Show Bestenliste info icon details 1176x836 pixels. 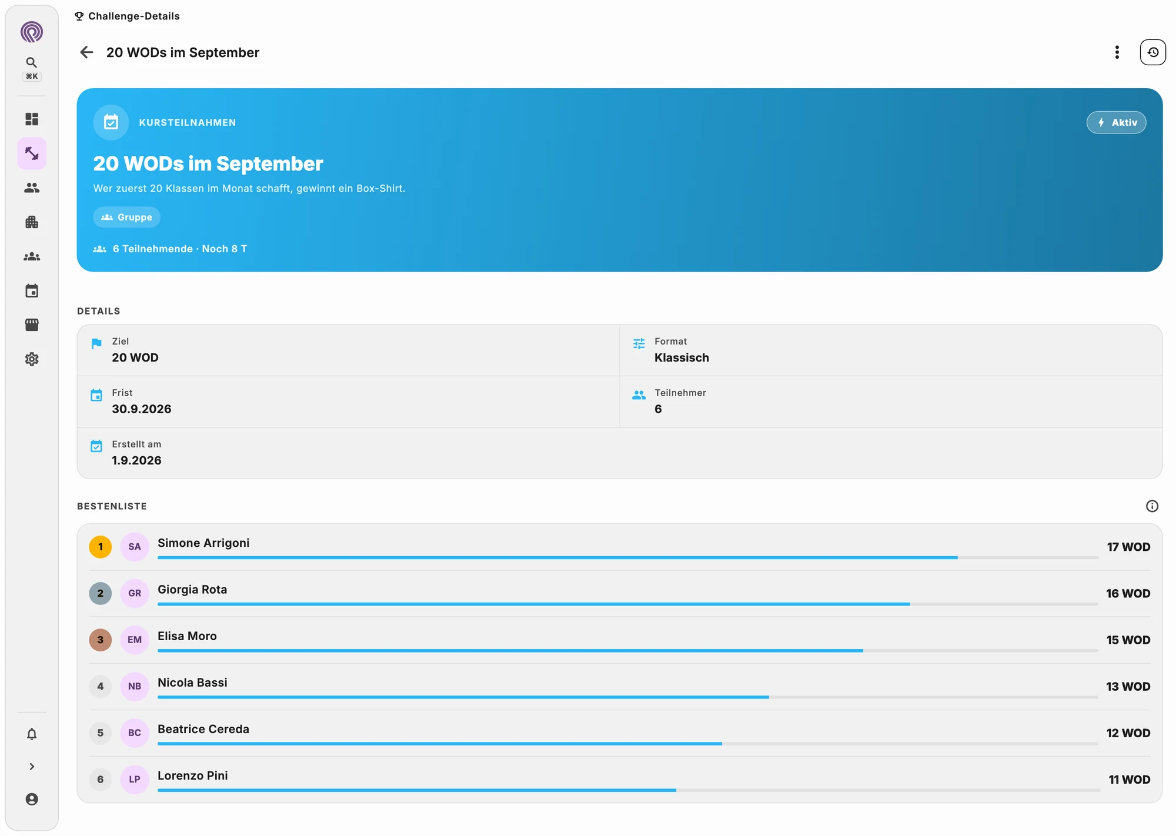pos(1152,506)
